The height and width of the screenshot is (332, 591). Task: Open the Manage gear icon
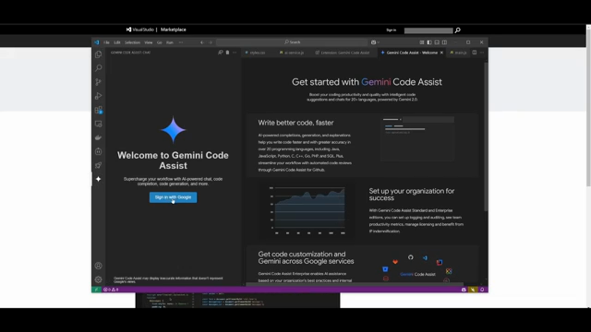point(98,279)
